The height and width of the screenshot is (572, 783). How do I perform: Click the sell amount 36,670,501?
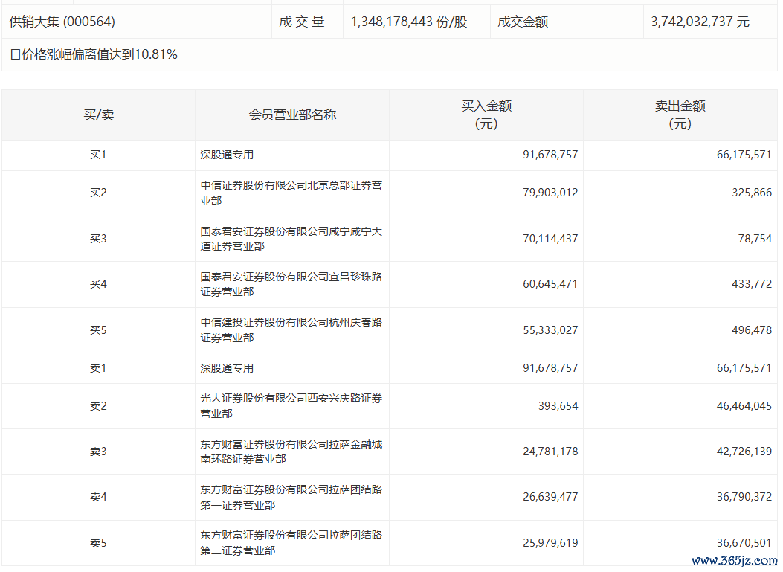pyautogui.click(x=744, y=543)
